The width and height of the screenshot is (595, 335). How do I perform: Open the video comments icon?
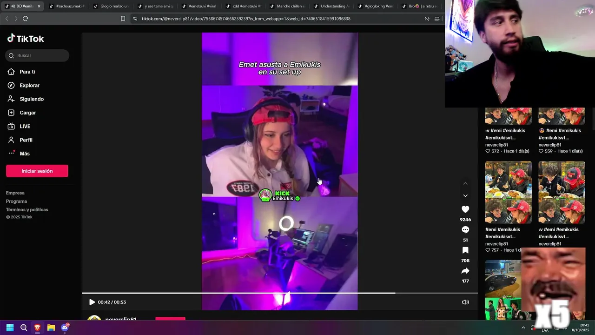point(465,230)
